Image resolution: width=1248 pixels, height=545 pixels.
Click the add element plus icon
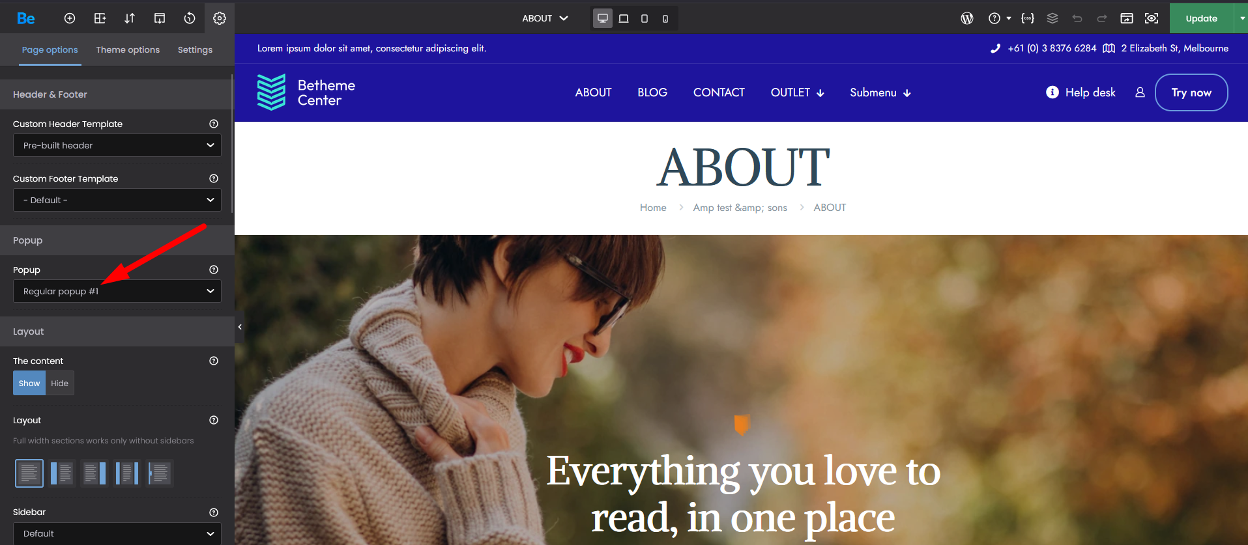pyautogui.click(x=70, y=18)
